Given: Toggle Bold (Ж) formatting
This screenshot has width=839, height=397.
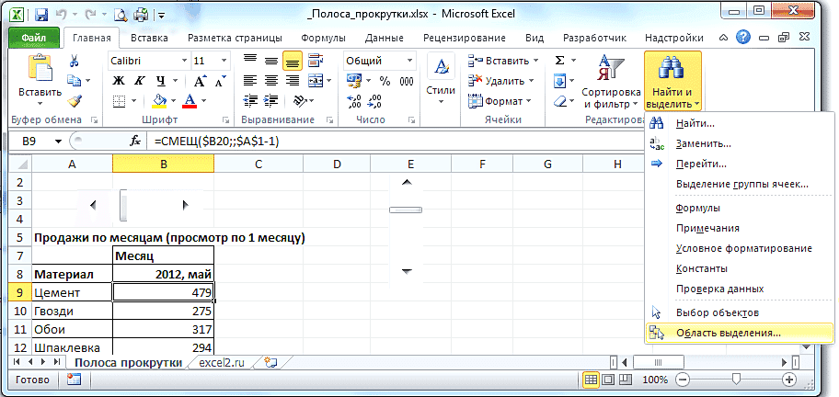Looking at the screenshot, I should [x=118, y=81].
